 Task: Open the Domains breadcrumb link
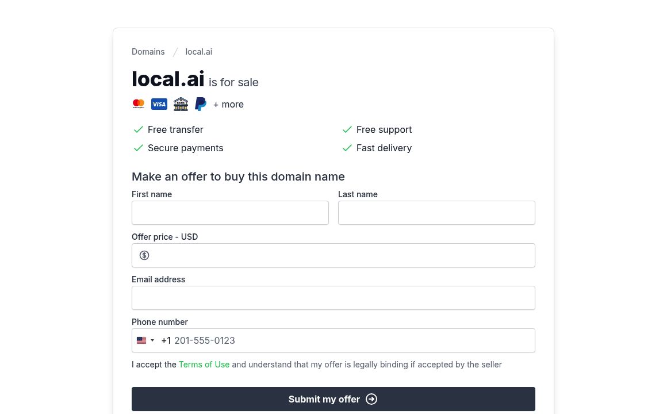click(148, 52)
